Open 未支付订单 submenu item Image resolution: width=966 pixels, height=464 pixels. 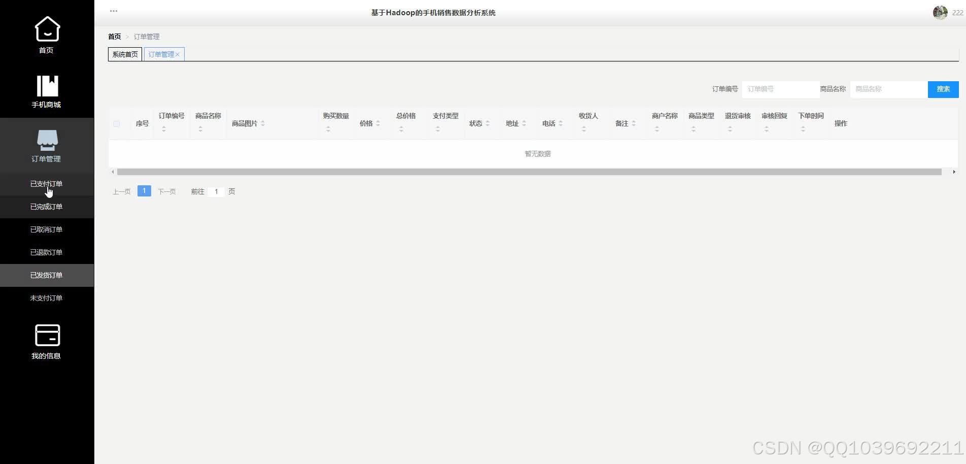tap(47, 298)
